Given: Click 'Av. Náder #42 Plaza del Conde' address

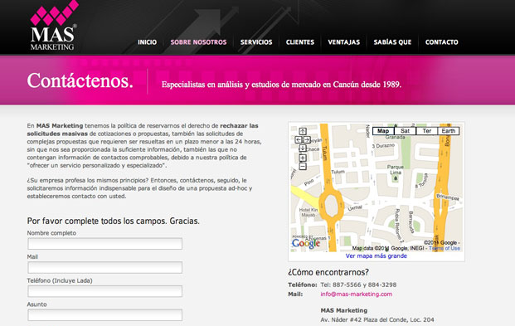Looking at the screenshot, I should 377,319.
